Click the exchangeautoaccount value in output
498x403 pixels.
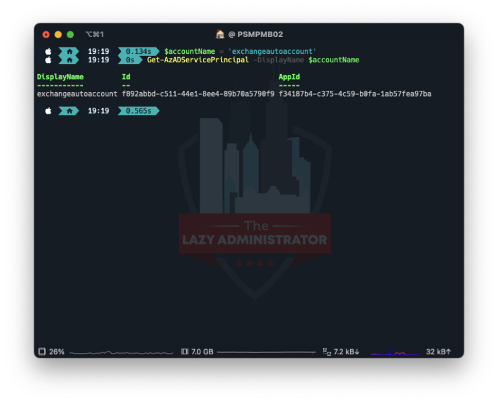[x=77, y=93]
